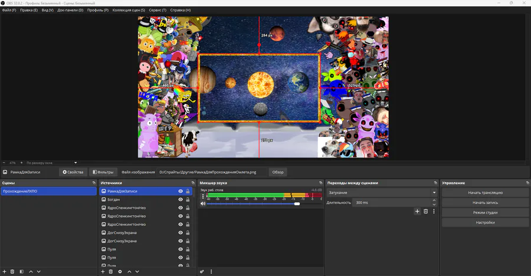Open the Правка menu

29,10
